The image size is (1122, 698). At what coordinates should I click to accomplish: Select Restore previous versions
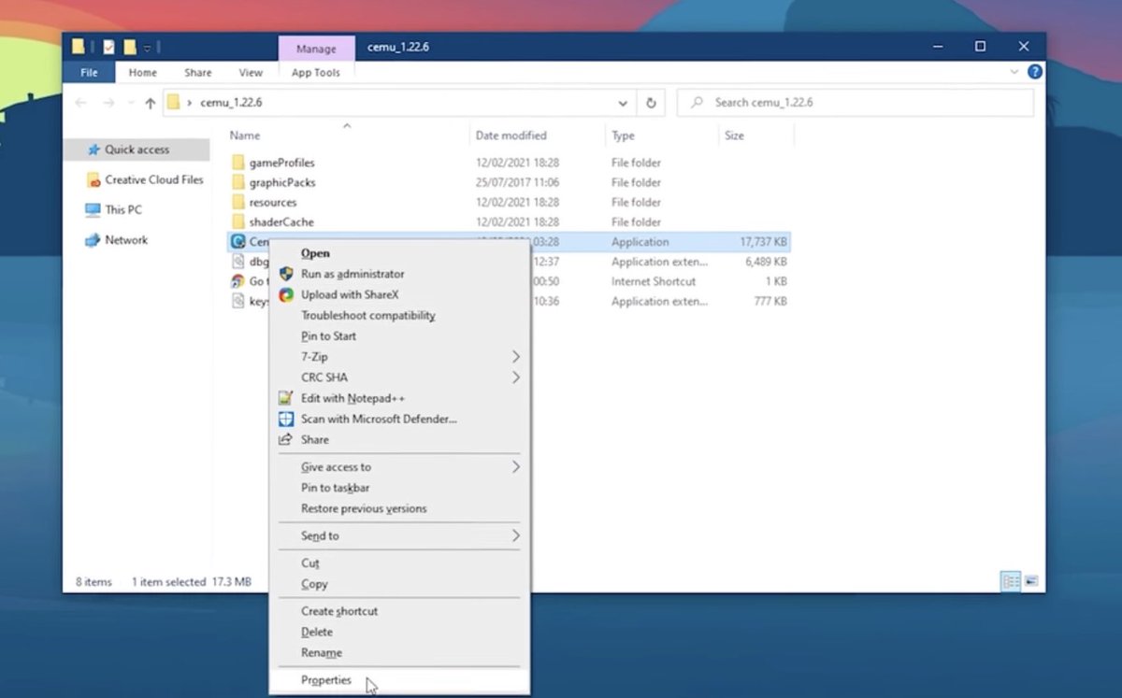pyautogui.click(x=364, y=508)
